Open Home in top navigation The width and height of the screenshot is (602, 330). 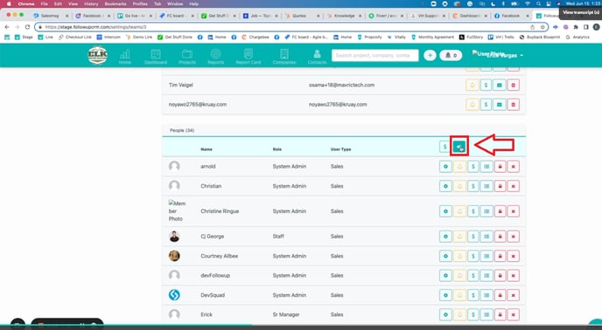(x=125, y=57)
